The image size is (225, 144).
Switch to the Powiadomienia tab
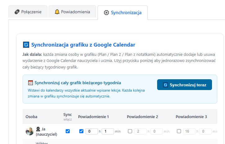click(72, 12)
